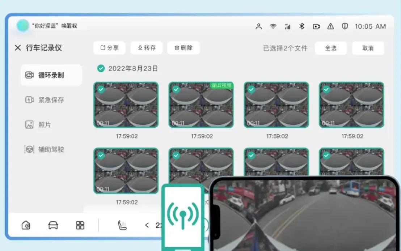Viewport: 401px width, 251px height.
Task: Tap the 已选择2个文件 selection count text
Action: pyautogui.click(x=285, y=48)
